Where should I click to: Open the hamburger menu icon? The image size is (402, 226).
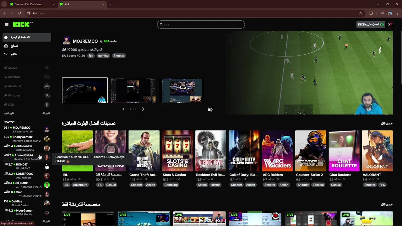[x=7, y=24]
